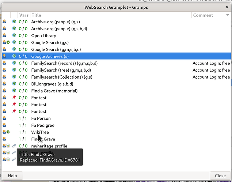The width and height of the screenshot is (232, 182).
Task: Select the FS Person entry
Action: click(x=116, y=118)
